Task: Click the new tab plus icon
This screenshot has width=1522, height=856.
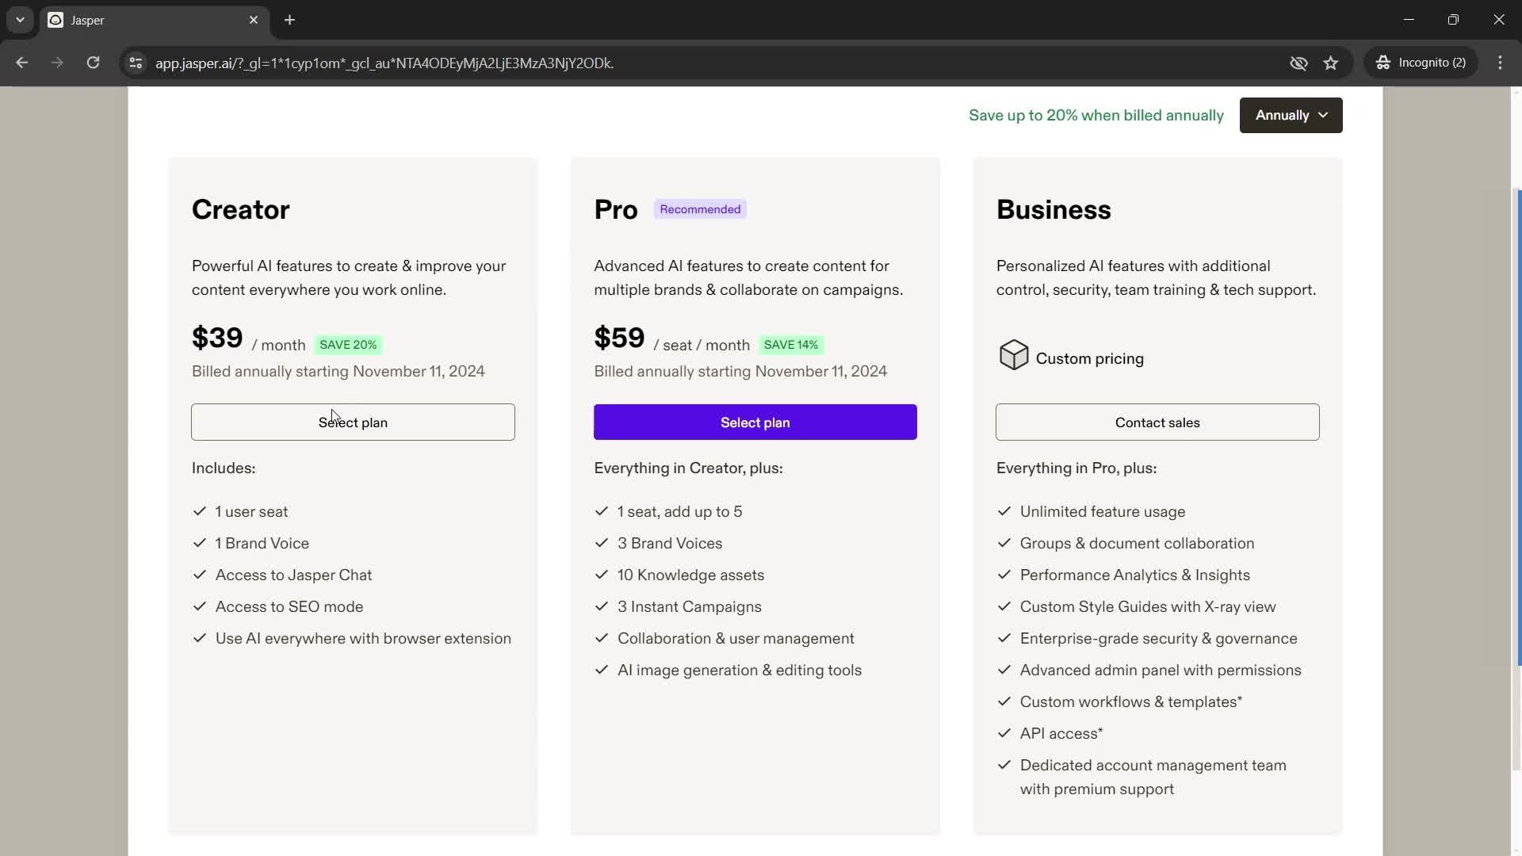Action: pos(289,20)
